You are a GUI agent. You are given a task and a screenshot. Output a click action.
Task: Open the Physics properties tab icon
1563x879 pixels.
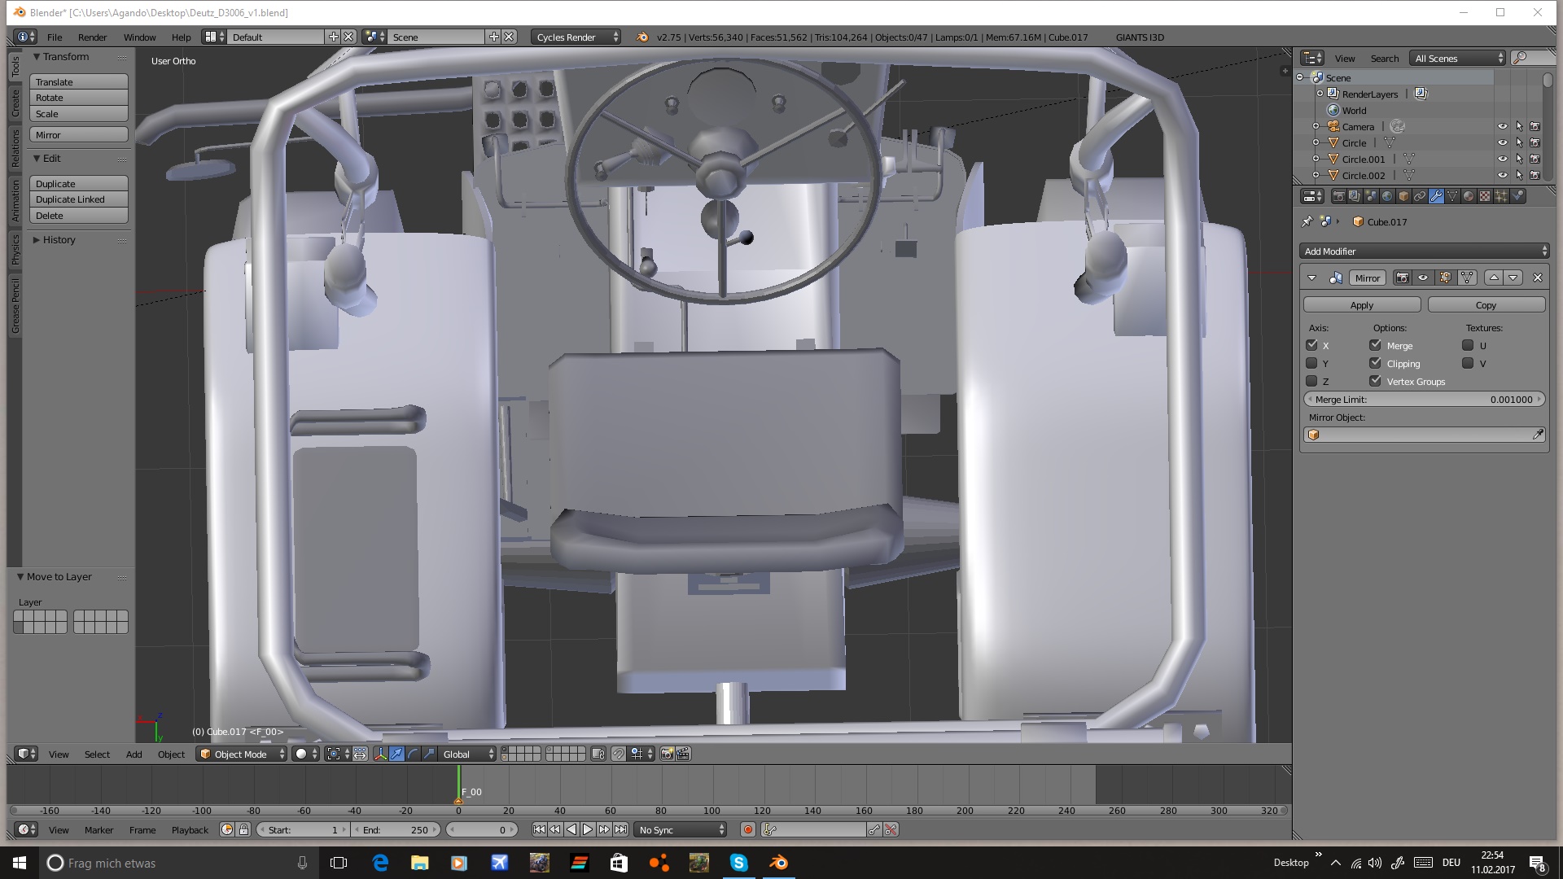point(1517,196)
